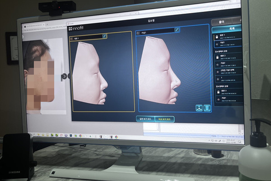The image size is (271, 181).
Task: Click the lock icon on the 원본 2 row
Action: (x=217, y=57)
